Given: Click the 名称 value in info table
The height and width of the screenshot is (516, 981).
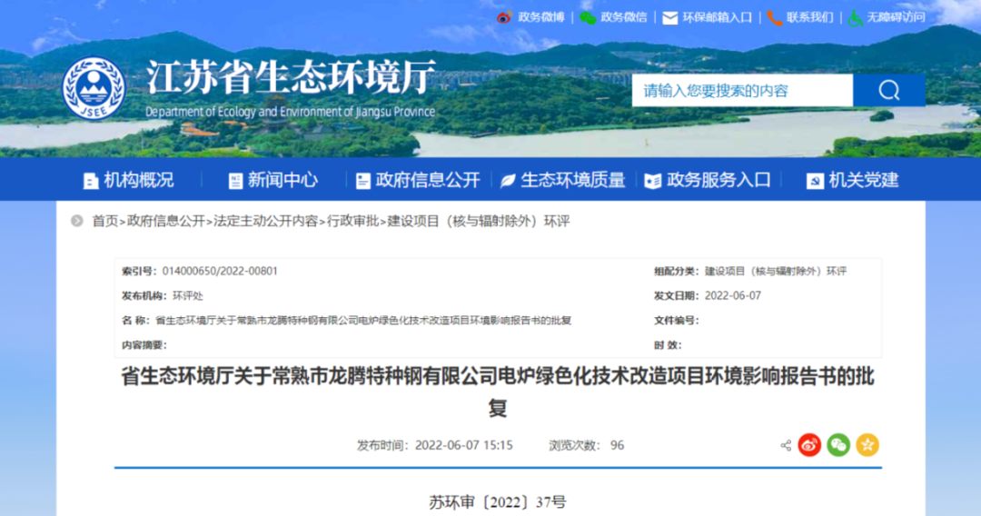Looking at the screenshot, I should click(363, 321).
